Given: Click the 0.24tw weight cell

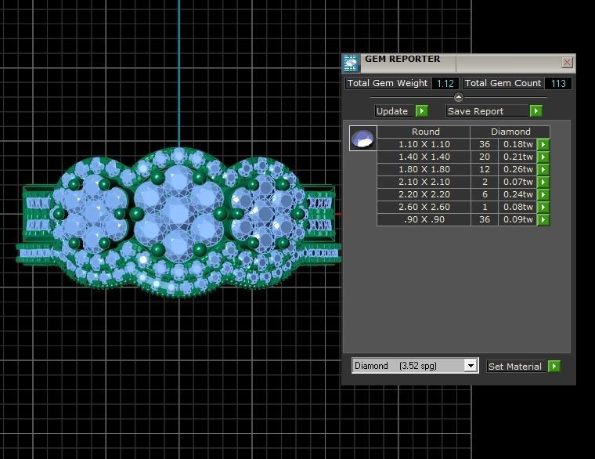Looking at the screenshot, I should [x=517, y=194].
